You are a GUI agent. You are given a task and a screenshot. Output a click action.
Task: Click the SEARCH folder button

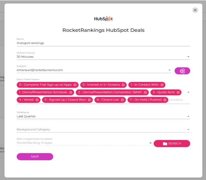click(172, 143)
